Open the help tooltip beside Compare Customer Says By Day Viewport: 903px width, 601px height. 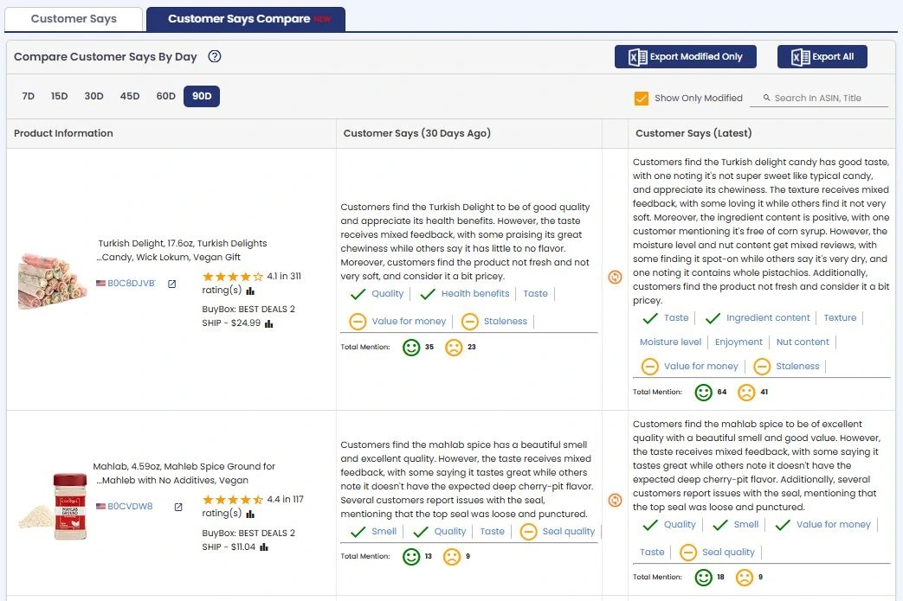(x=215, y=56)
